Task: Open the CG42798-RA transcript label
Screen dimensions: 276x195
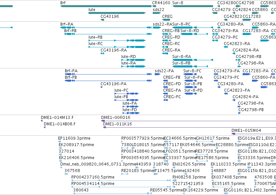Action: (251, 63)
